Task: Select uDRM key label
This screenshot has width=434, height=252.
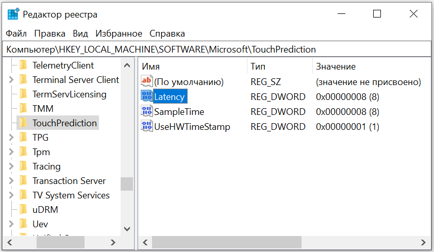Action: [x=45, y=209]
